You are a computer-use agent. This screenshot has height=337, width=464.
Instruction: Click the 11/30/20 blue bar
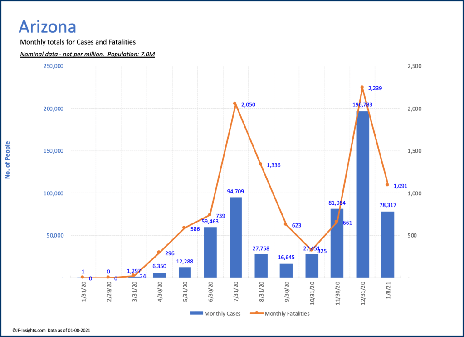pos(337,243)
